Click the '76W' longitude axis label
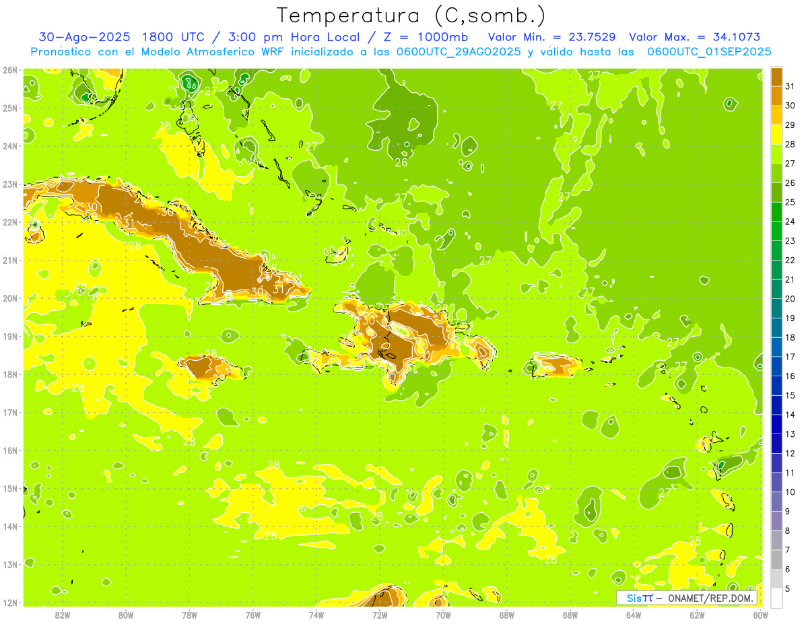The width and height of the screenshot is (808, 624). coord(252,615)
